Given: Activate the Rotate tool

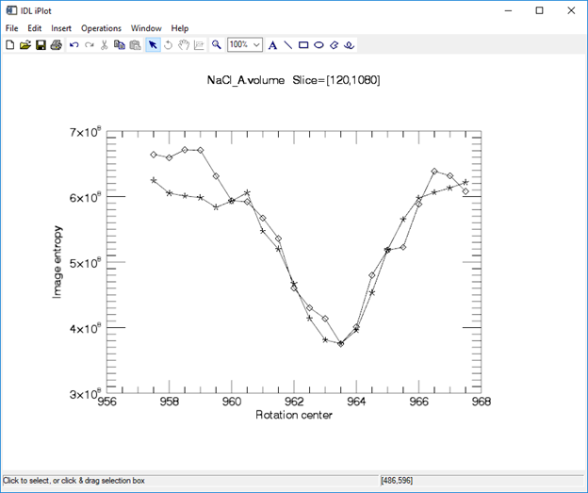Looking at the screenshot, I should click(169, 45).
